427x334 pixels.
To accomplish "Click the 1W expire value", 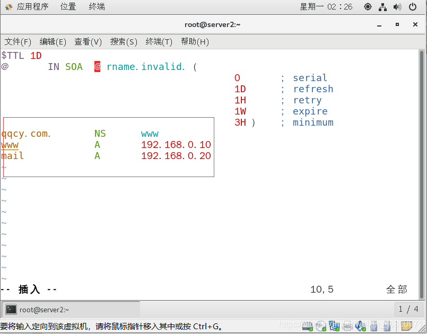I will pyautogui.click(x=240, y=111).
